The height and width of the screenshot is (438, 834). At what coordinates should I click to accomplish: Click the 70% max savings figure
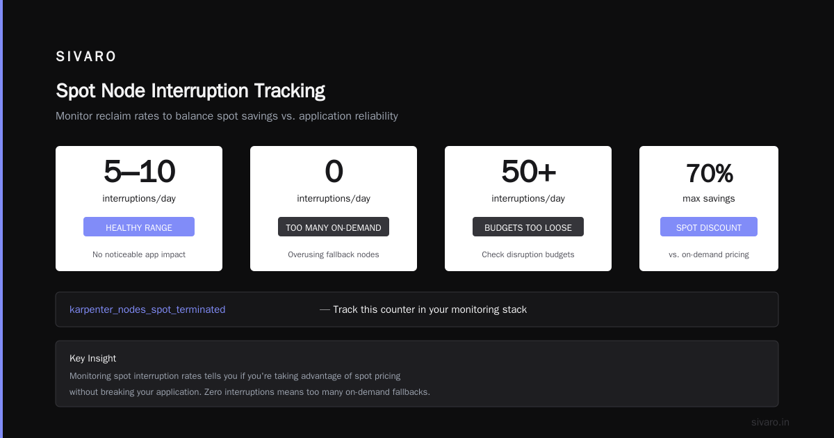[709, 174]
